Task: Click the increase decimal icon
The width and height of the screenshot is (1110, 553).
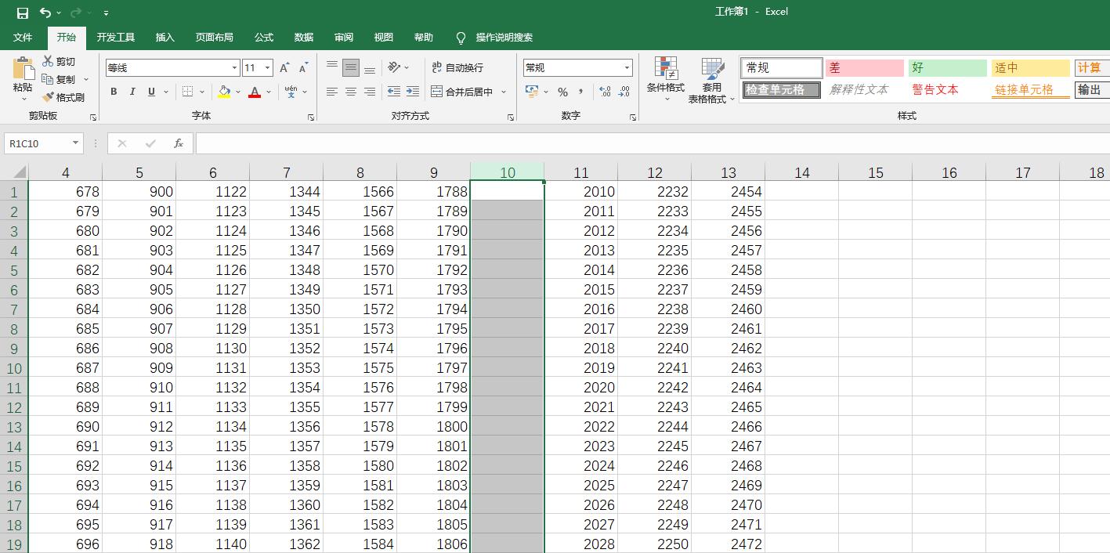Action: (605, 92)
